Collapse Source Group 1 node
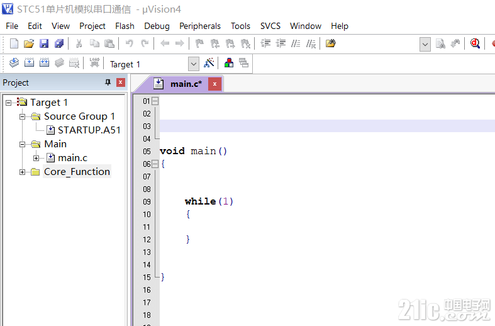This screenshot has width=495, height=326. pos(22,116)
